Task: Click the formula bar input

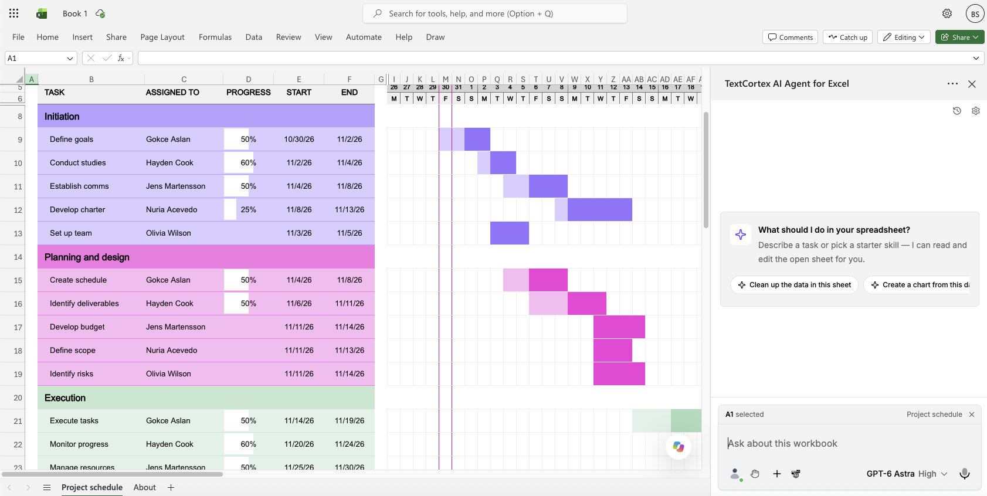Action: point(553,58)
